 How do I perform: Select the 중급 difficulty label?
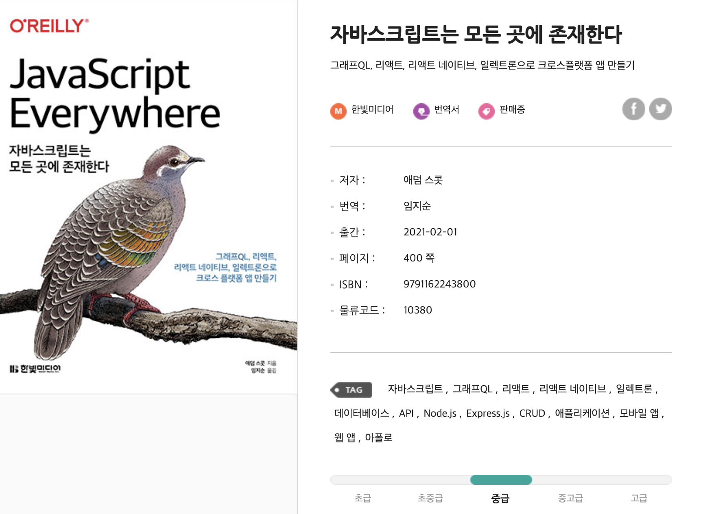click(500, 499)
